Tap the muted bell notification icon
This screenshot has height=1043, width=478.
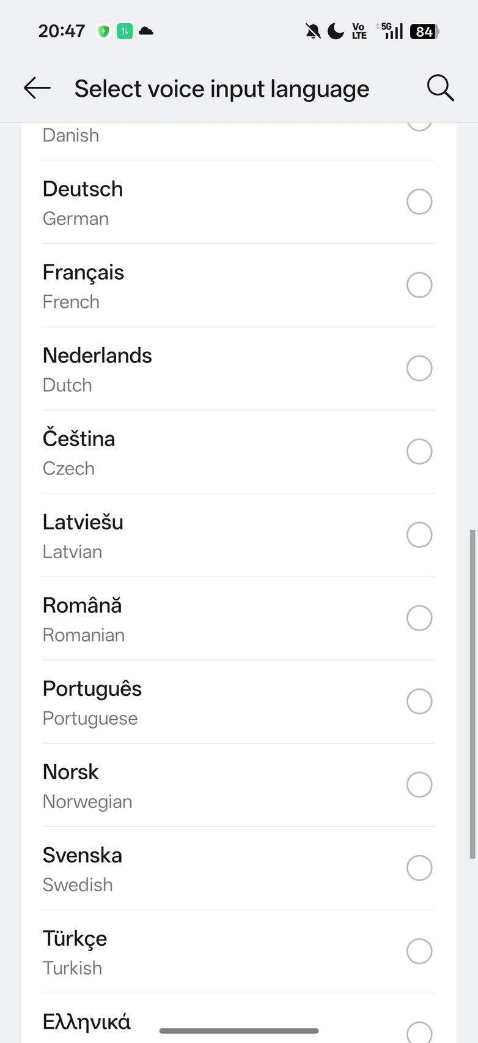click(313, 31)
